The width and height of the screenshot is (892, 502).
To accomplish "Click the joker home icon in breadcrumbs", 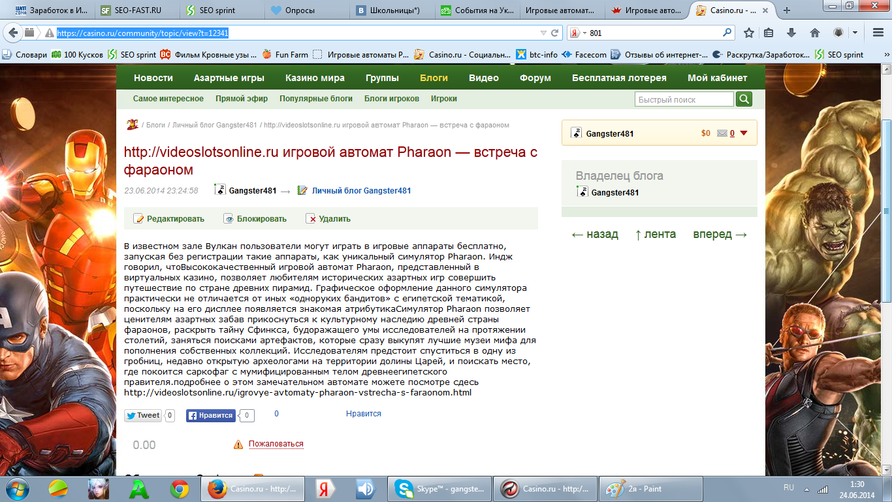I will click(x=132, y=124).
